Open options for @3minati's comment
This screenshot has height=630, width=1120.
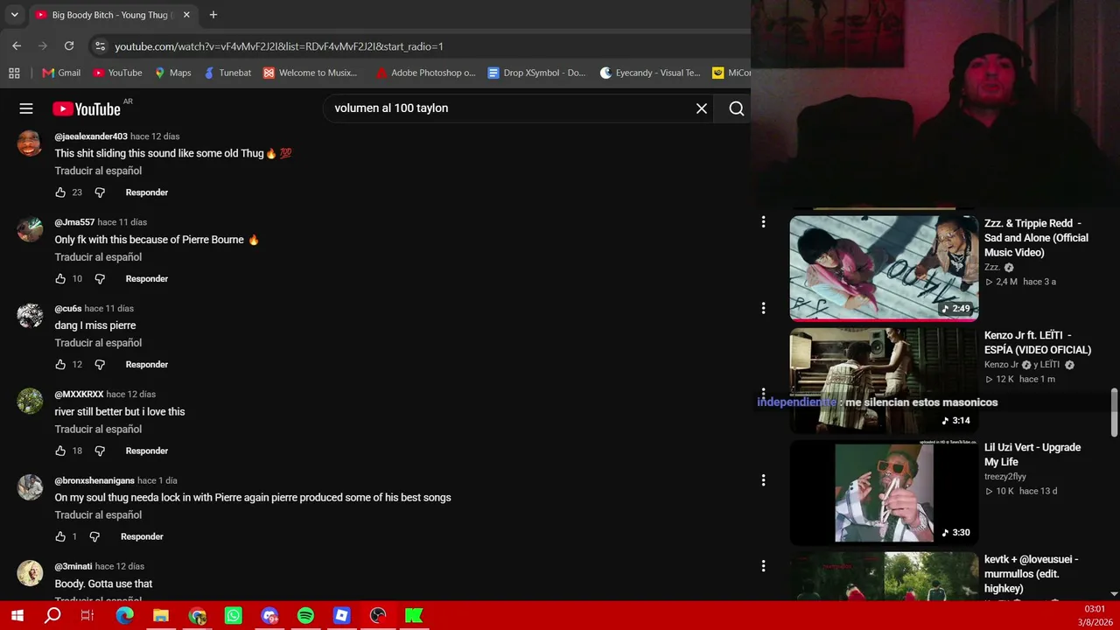point(763,566)
